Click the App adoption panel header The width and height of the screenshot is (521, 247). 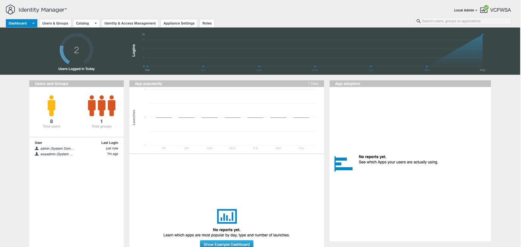410,83
